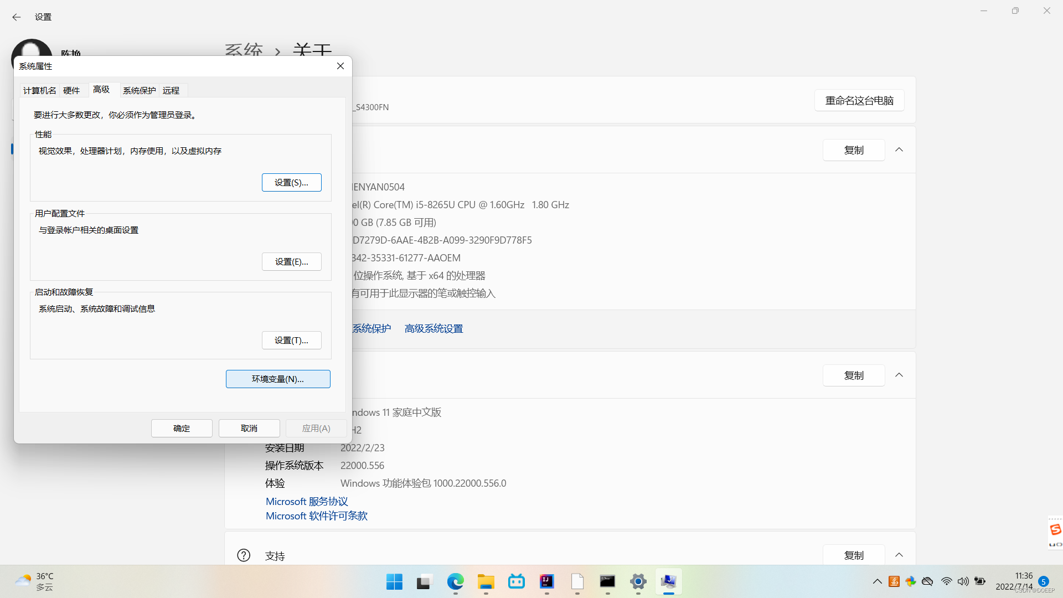Click the 重命名这台电脑 button
Viewport: 1063px width, 598px height.
tap(859, 100)
